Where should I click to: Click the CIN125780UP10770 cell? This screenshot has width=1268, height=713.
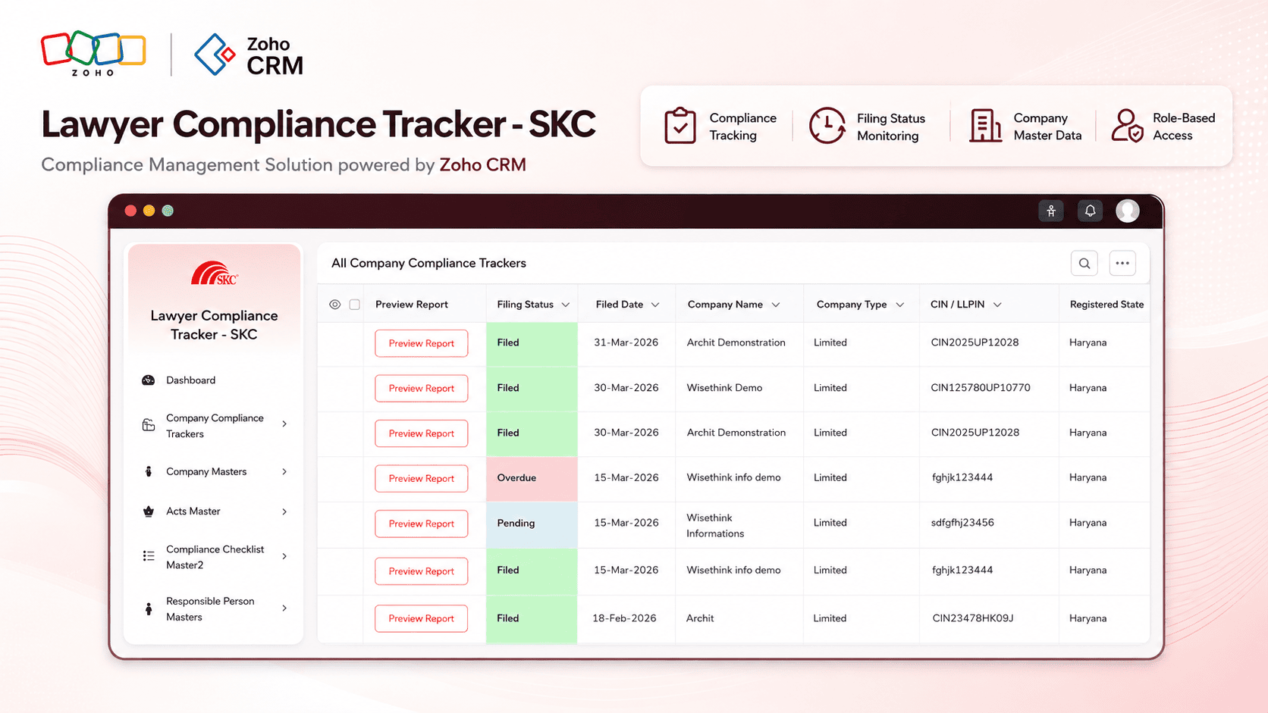point(981,388)
